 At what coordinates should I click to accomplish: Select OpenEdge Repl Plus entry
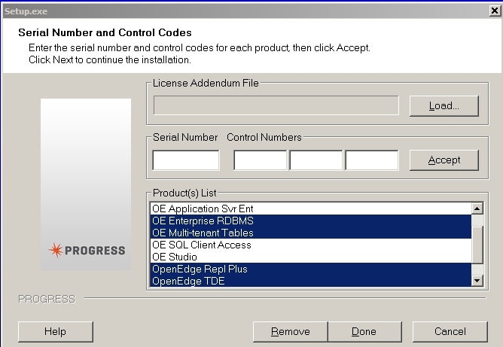click(x=311, y=269)
